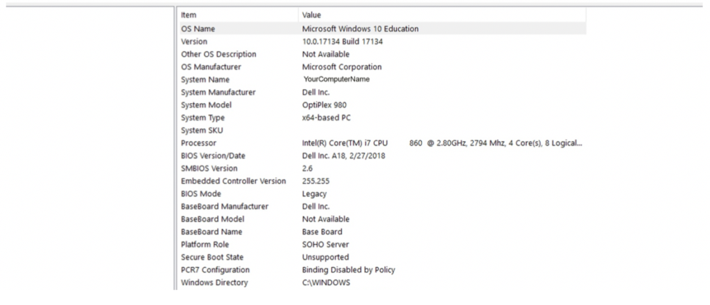This screenshot has height=305, width=710.
Task: Select the System Manufacturer label
Action: click(x=218, y=92)
